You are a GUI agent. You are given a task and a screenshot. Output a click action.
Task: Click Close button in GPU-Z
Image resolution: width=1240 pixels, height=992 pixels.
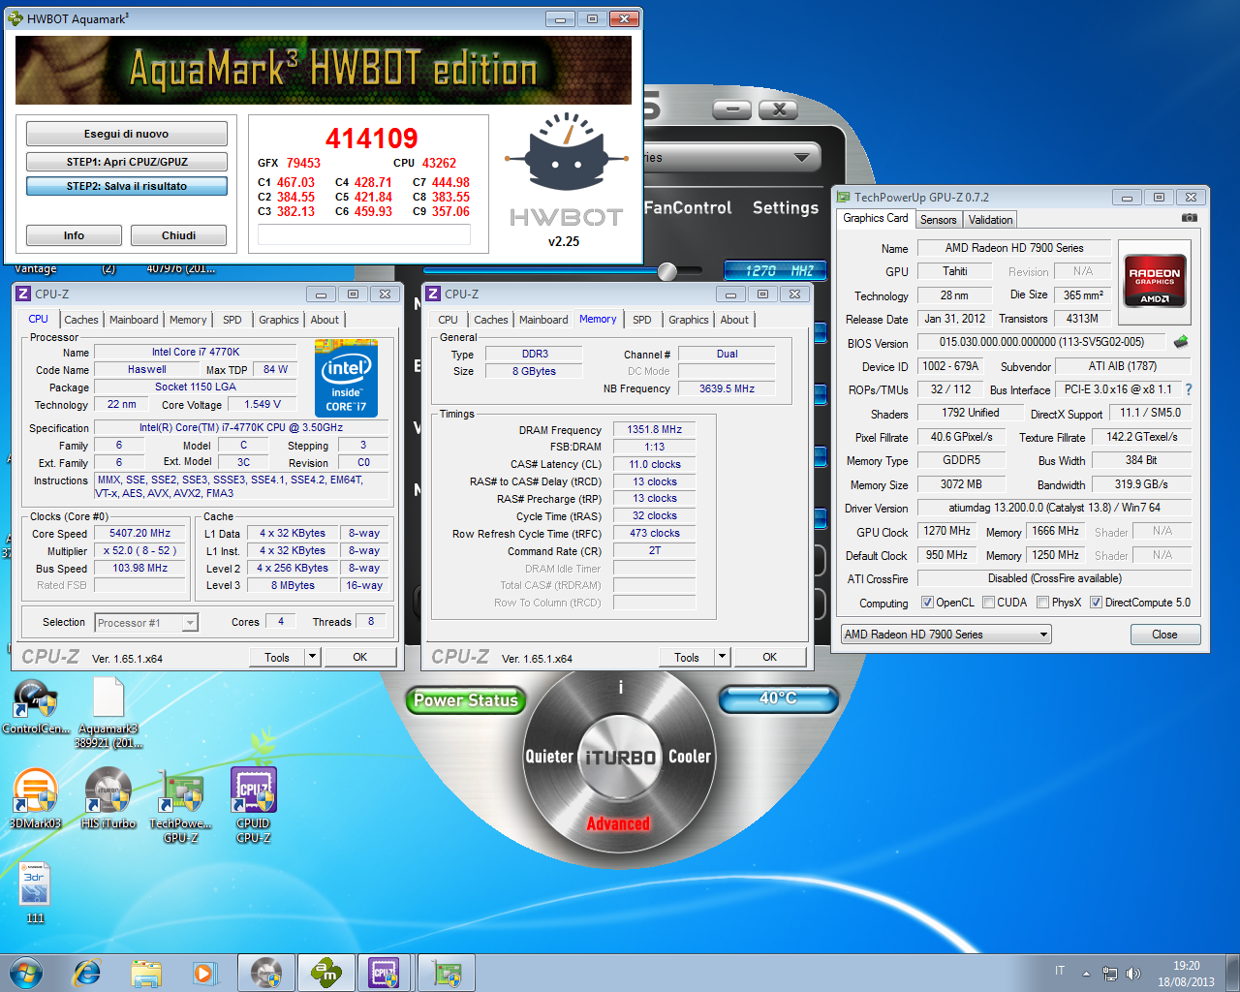coord(1165,635)
